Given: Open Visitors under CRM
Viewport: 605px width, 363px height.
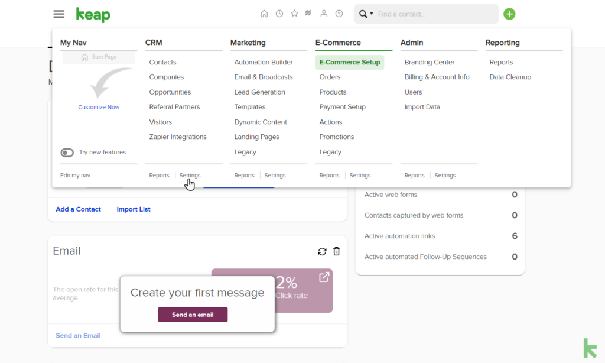Looking at the screenshot, I should pos(161,122).
